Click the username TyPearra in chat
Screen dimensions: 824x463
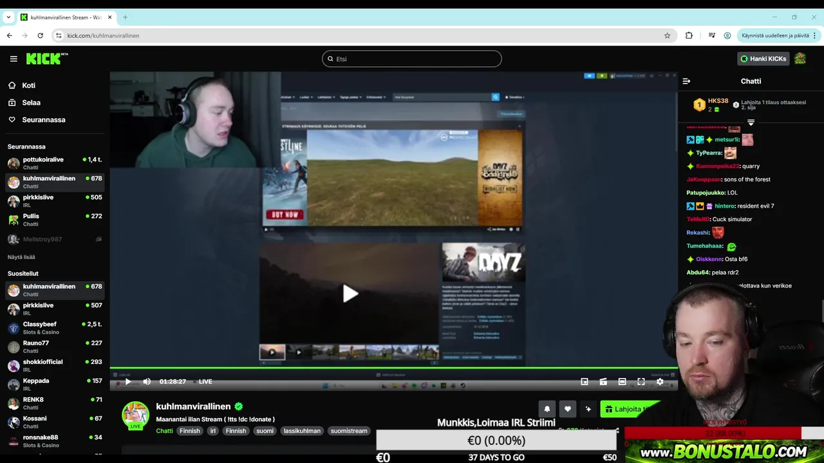click(x=709, y=153)
